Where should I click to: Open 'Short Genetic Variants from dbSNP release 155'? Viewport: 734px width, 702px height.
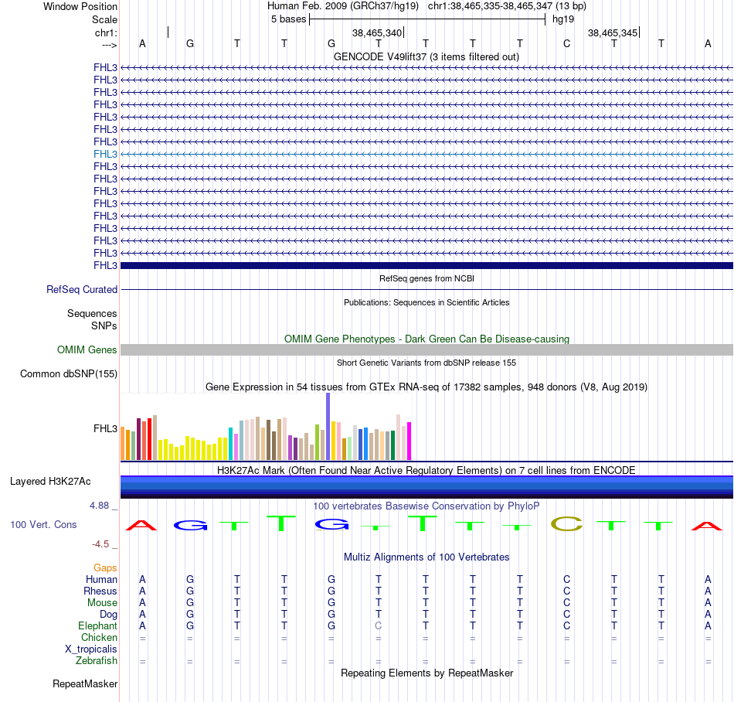(426, 363)
